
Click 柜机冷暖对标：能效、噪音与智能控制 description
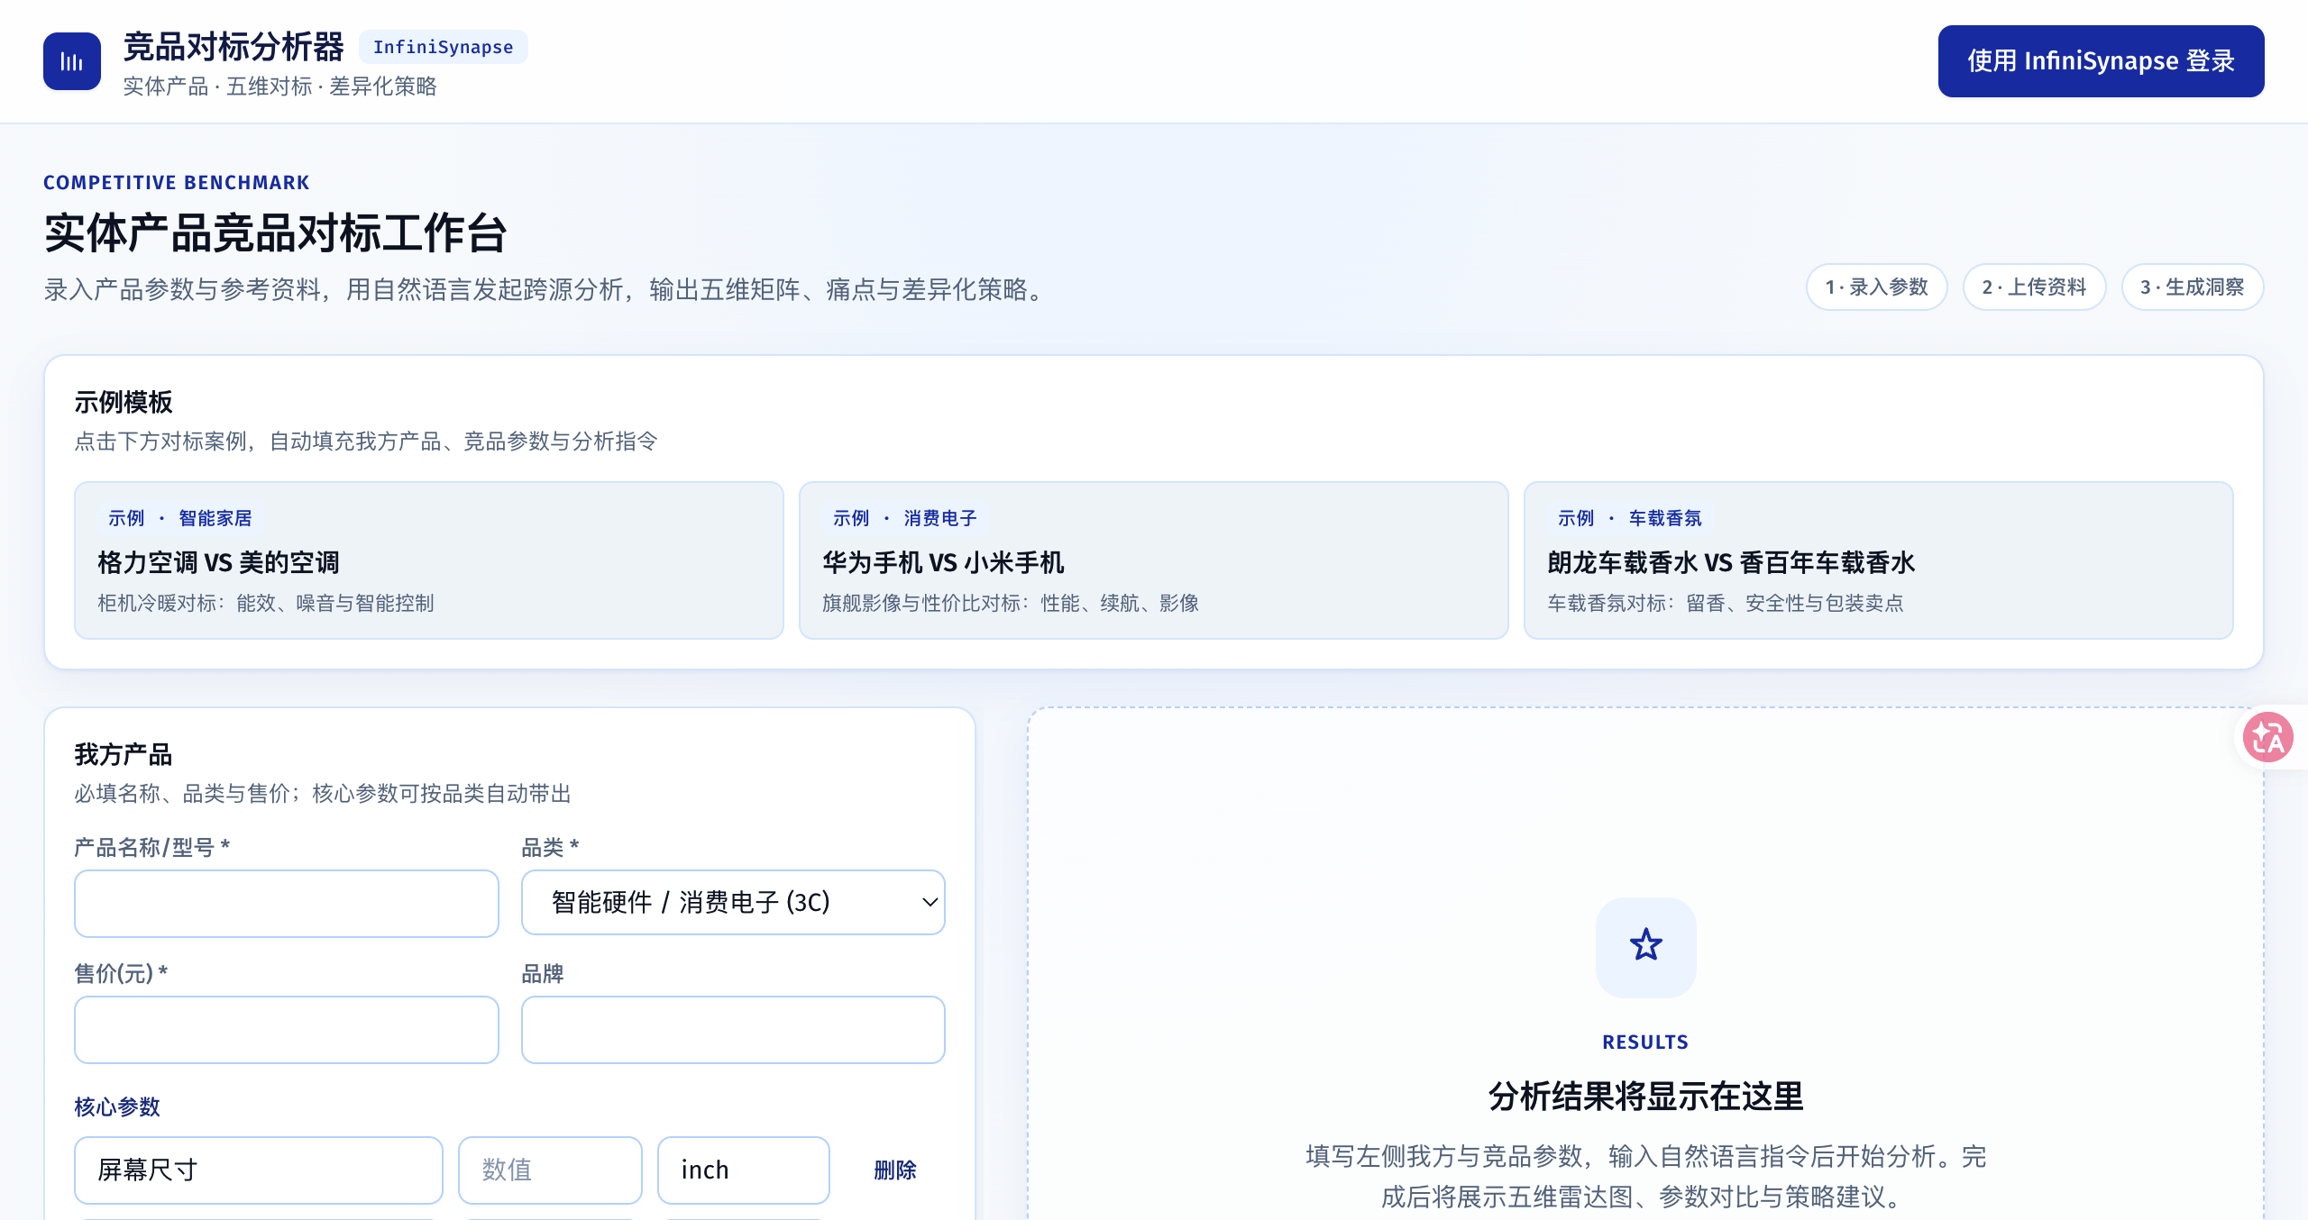[266, 603]
